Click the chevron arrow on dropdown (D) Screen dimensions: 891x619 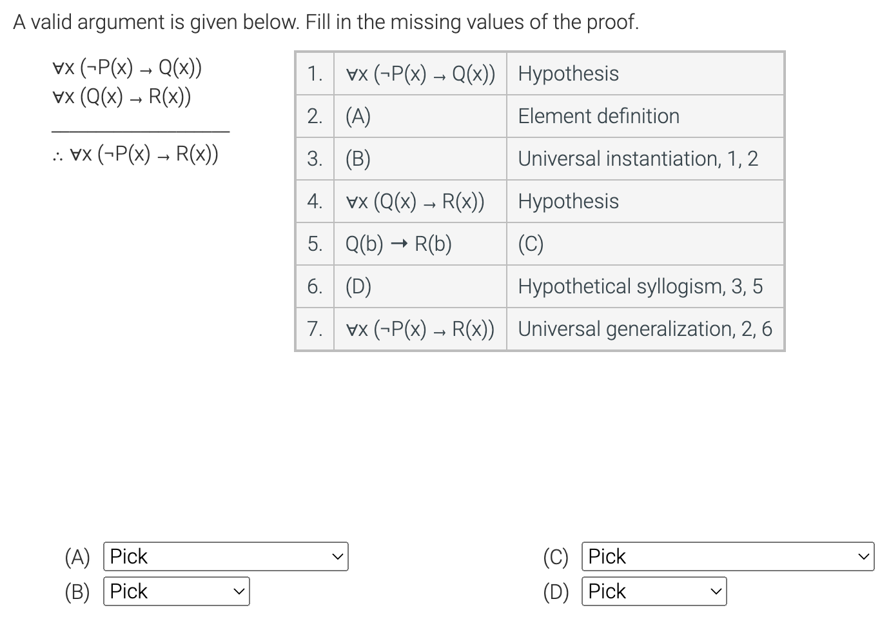[x=716, y=591]
